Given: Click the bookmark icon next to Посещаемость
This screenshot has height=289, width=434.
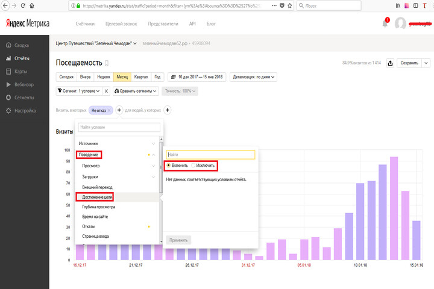Looking at the screenshot, I should tap(107, 63).
